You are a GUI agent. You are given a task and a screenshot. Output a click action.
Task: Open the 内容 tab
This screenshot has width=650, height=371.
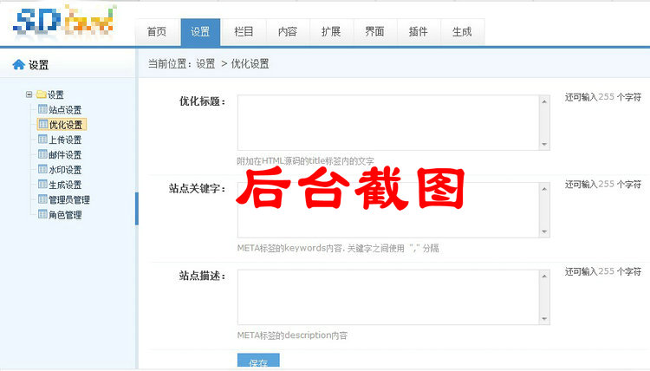click(288, 32)
